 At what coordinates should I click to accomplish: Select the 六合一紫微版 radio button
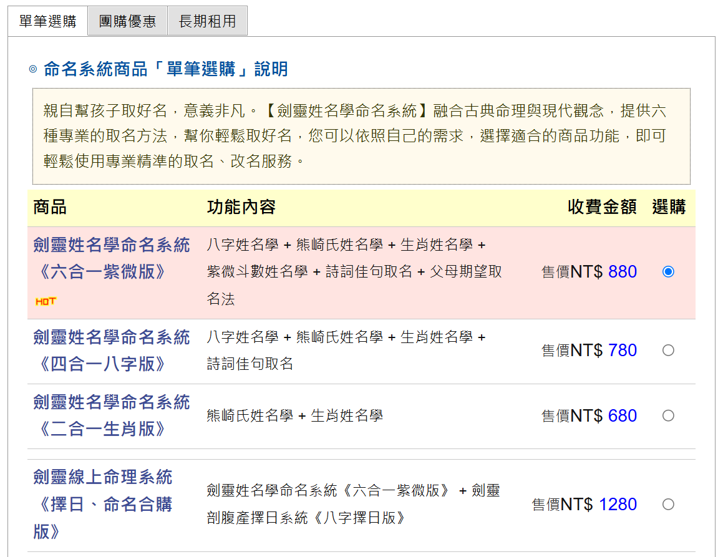668,272
